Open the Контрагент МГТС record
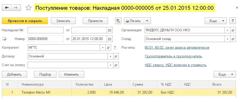This screenshot has height=102, width=248. 108,48
